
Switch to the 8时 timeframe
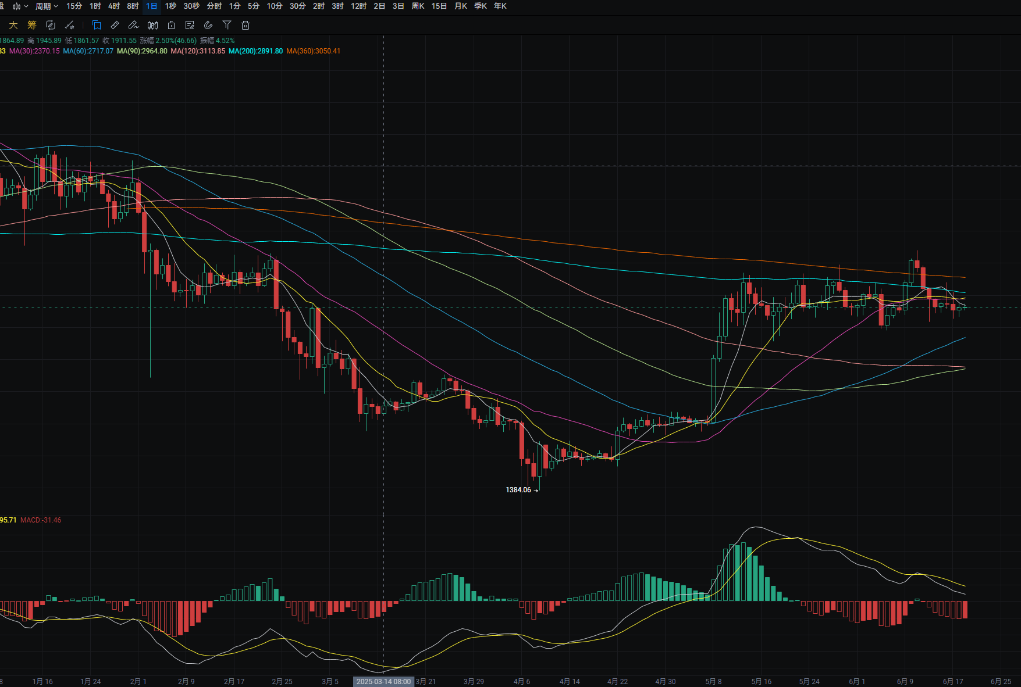[x=133, y=6]
